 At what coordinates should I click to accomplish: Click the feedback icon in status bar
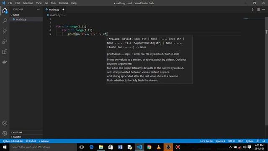tap(258, 141)
